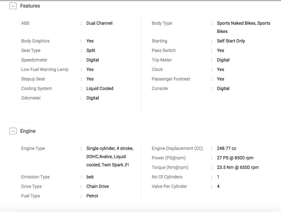Select the Engine Displacement (CC) label

pos(177,148)
